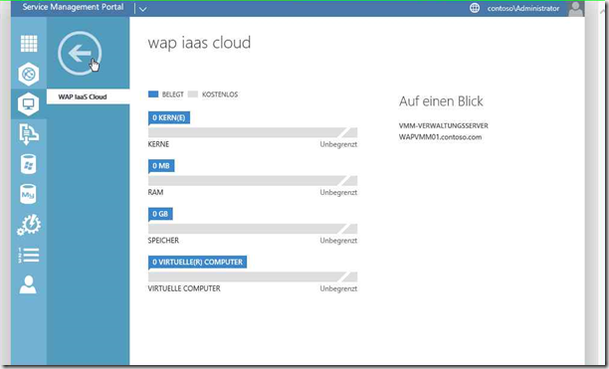Click the Kerne usage bar

point(253,132)
